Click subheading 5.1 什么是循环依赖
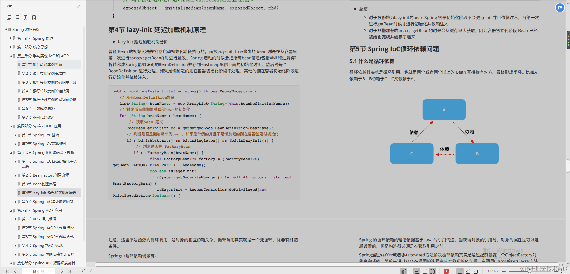The width and height of the screenshot is (570, 274). [372, 61]
